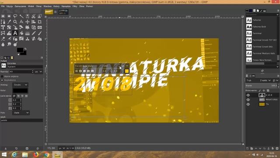Screen dimensions: 280x158
Task: Click the yellow on-canvas text color swatch
Action: pyautogui.click(x=127, y=71)
